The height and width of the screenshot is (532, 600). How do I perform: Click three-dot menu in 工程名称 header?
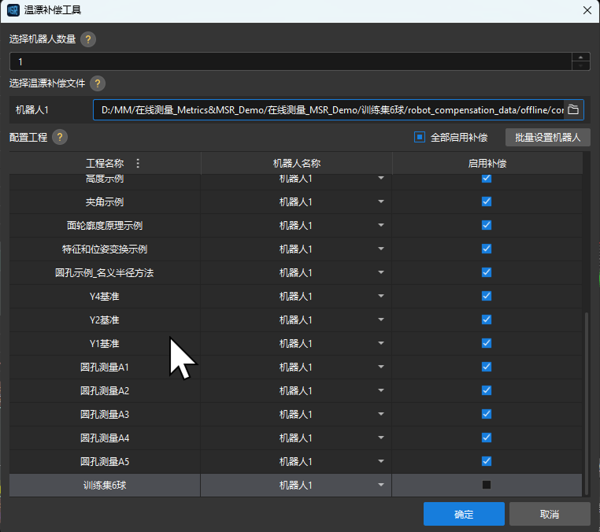tap(139, 164)
